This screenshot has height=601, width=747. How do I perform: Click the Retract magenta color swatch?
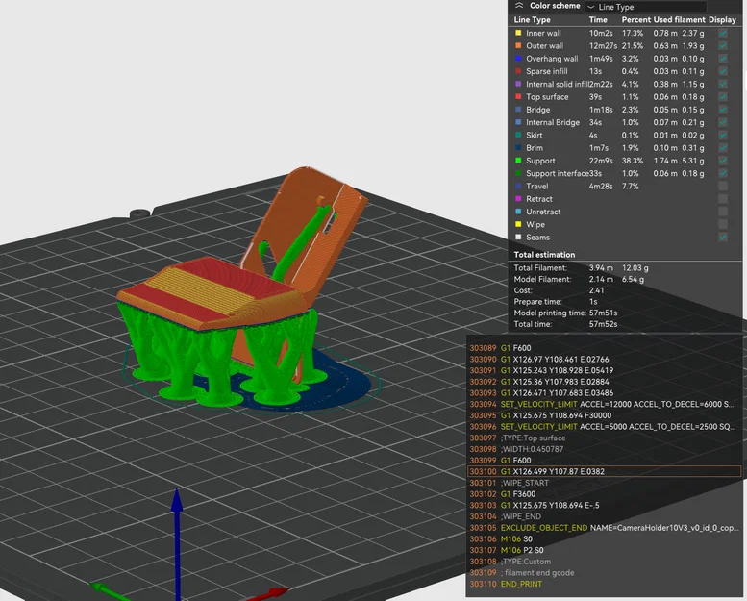pyautogui.click(x=518, y=199)
